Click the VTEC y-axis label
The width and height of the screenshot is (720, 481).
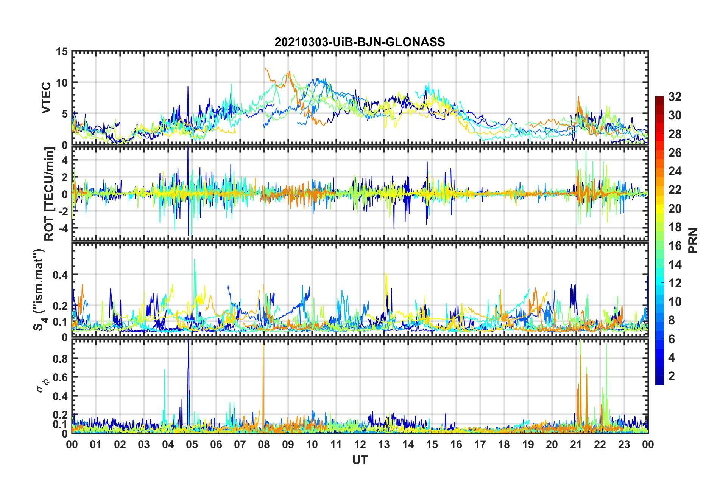46,98
